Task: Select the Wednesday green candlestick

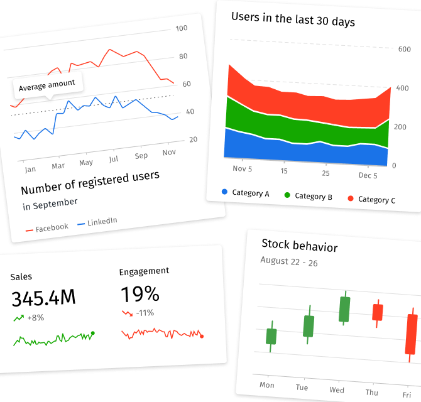Action: click(x=344, y=308)
